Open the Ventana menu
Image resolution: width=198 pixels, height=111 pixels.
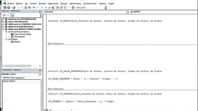[x=102, y=3]
